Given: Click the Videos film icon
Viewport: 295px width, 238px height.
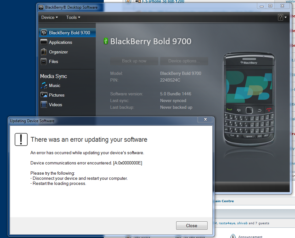Looking at the screenshot, I should tap(44, 104).
